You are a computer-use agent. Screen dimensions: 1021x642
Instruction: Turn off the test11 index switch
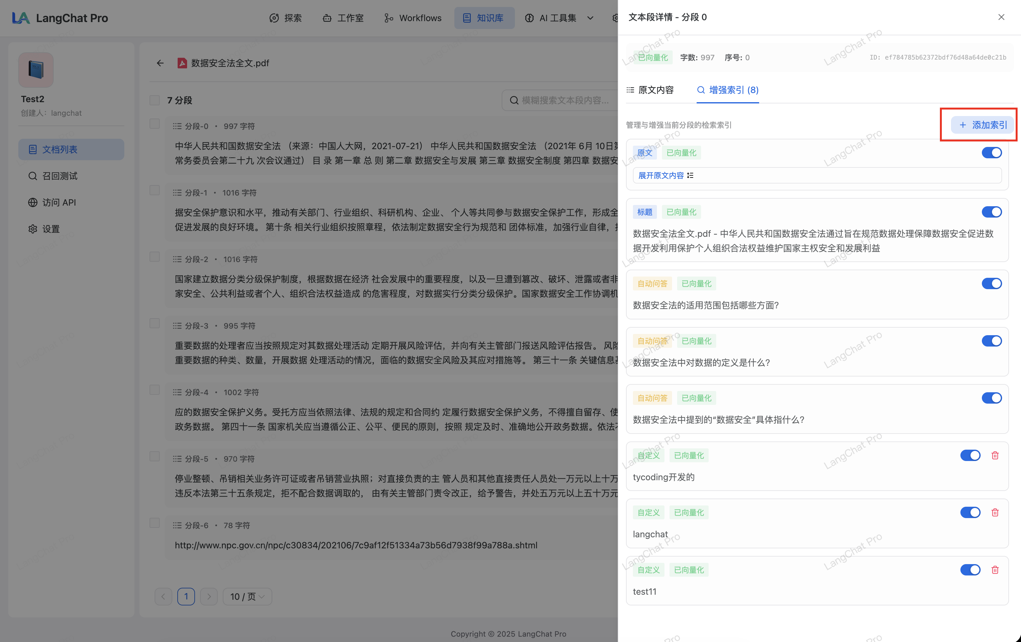[970, 569]
